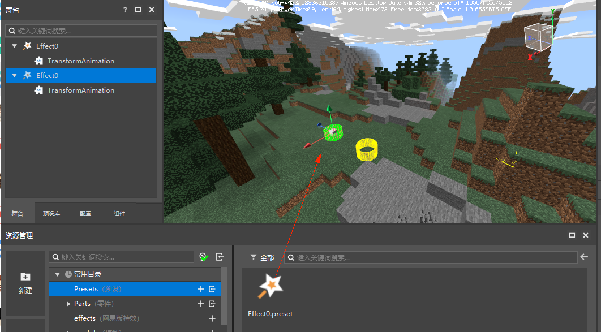
Task: Click the red X-axis gizmo arrow
Action: click(307, 146)
